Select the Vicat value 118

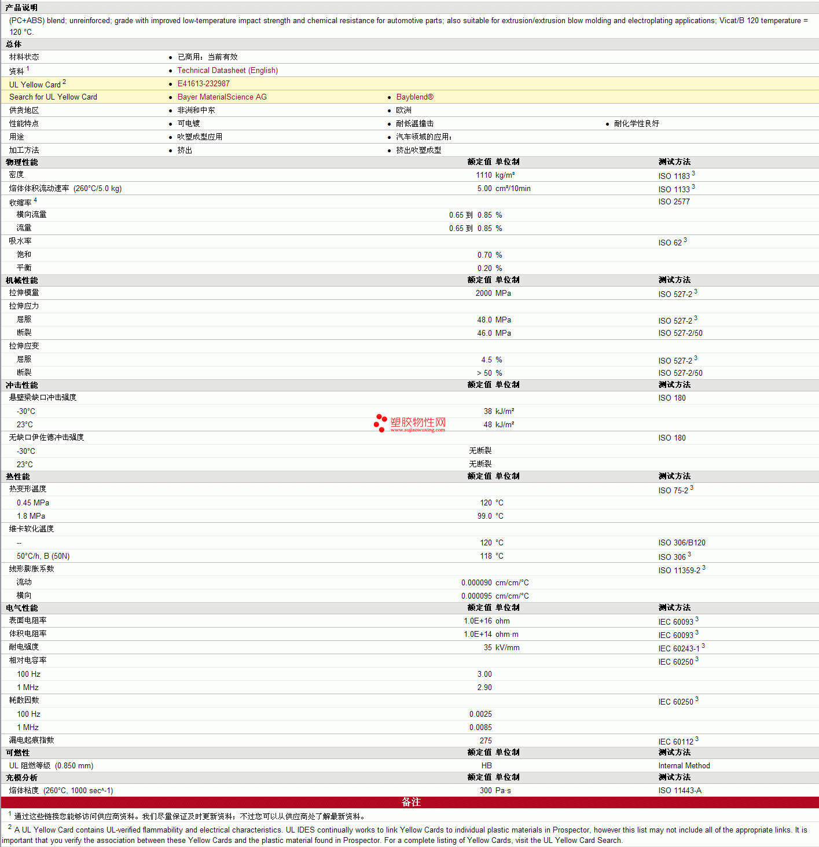pyautogui.click(x=486, y=556)
